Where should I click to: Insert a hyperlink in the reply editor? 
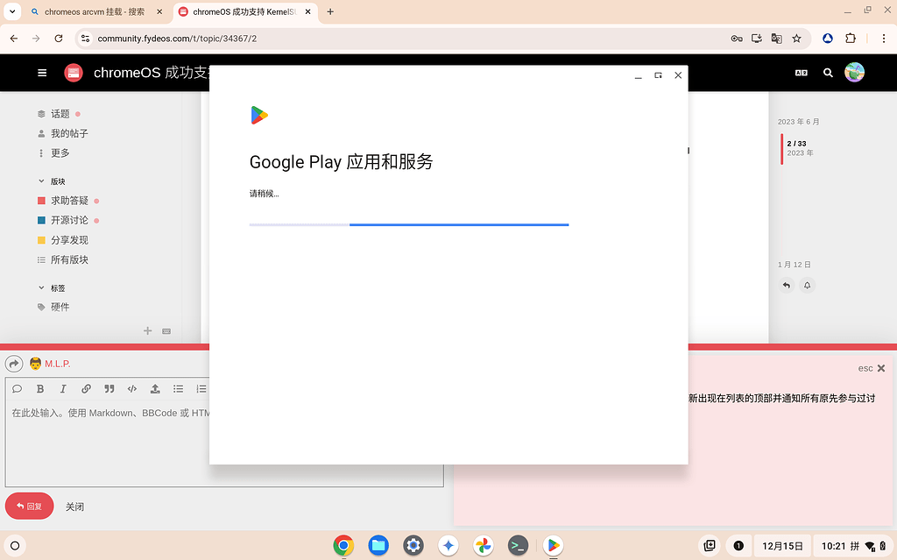[86, 389]
